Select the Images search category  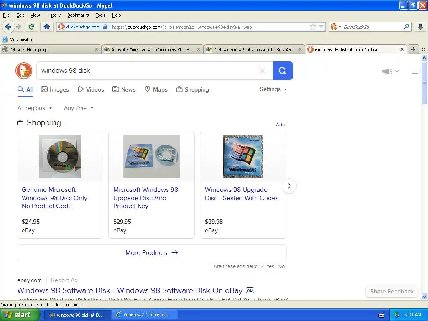[x=55, y=89]
